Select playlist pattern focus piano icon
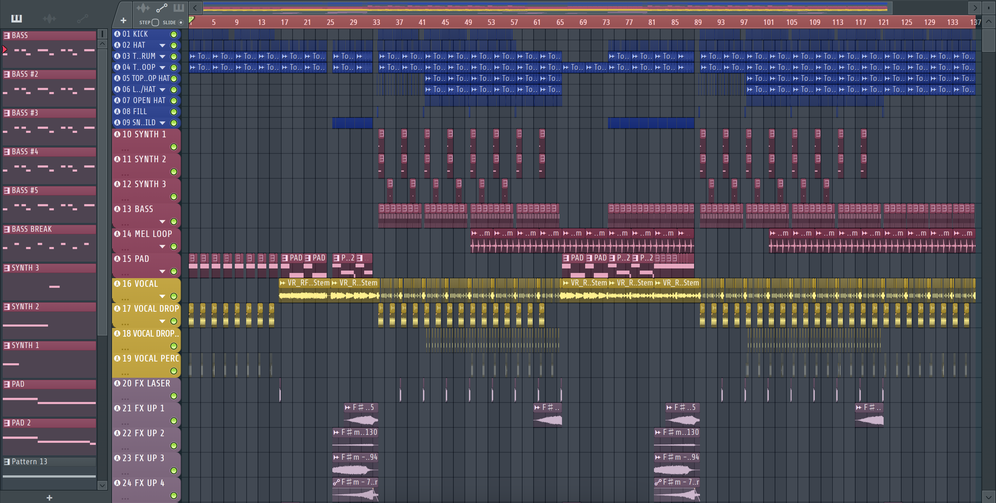Image resolution: width=996 pixels, height=503 pixels. 178,8
